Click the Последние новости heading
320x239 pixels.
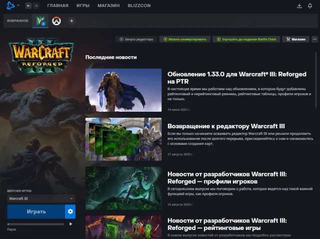[x=111, y=57]
